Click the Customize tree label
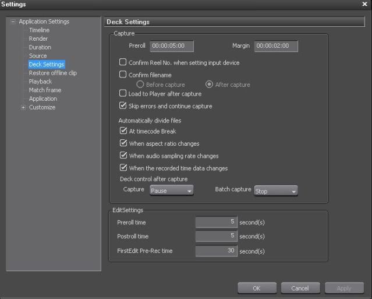 [42, 107]
